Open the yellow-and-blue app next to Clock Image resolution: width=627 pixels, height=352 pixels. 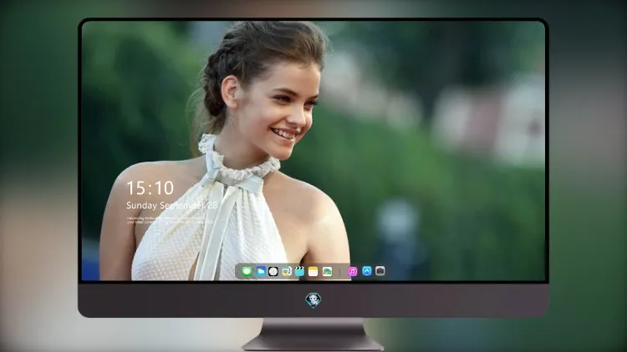click(286, 271)
